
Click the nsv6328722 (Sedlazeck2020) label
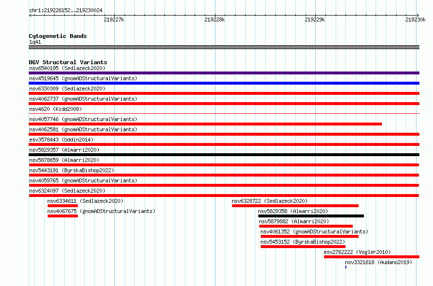270,201
